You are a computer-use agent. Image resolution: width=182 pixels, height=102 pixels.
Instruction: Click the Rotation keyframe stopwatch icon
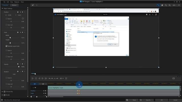coord(18,71)
